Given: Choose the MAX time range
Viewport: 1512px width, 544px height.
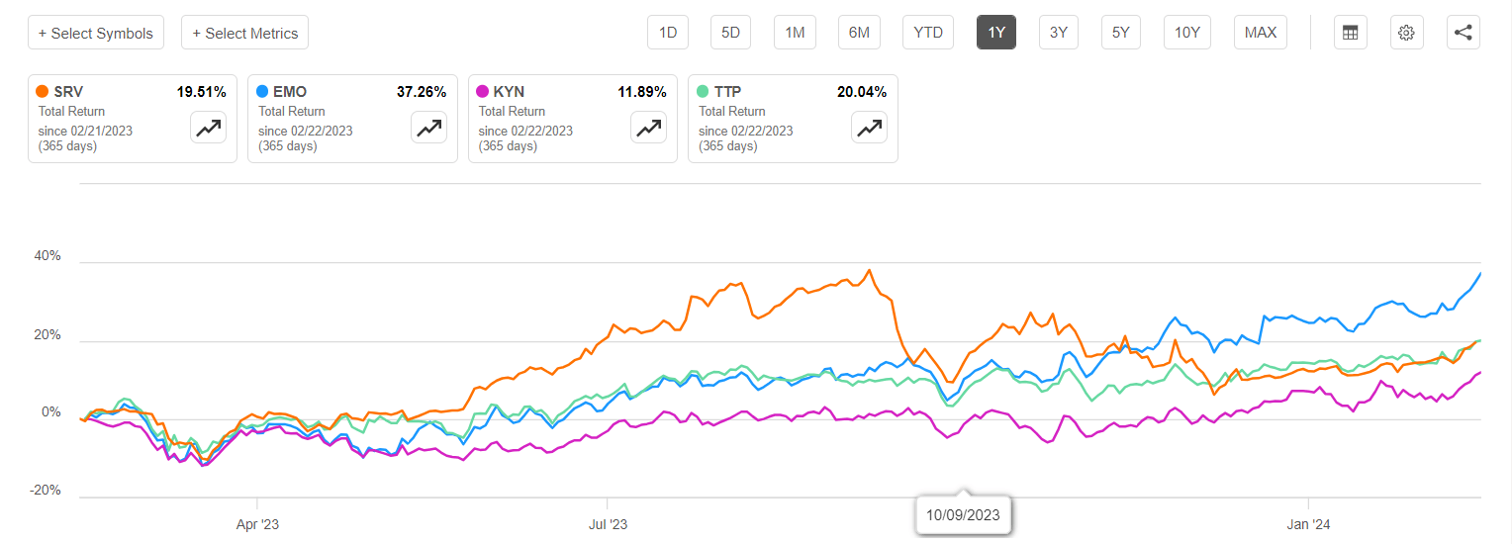Looking at the screenshot, I should click(1260, 33).
